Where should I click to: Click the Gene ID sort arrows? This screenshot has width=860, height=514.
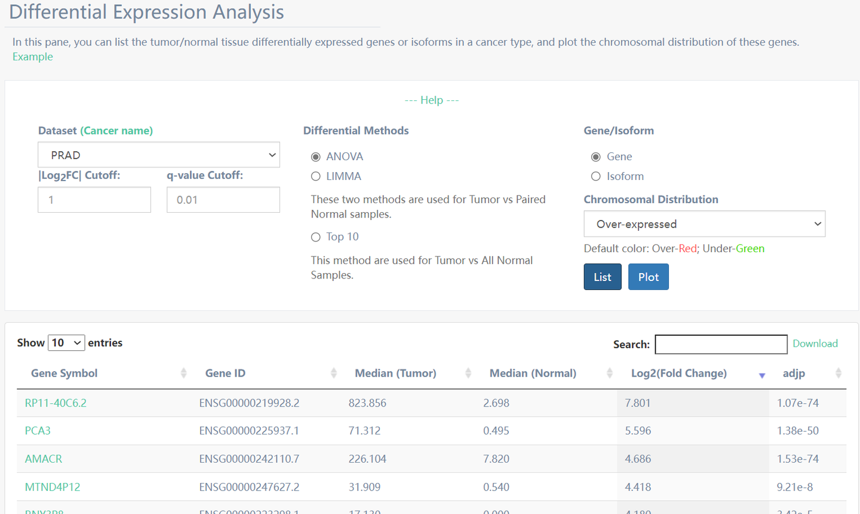(333, 374)
